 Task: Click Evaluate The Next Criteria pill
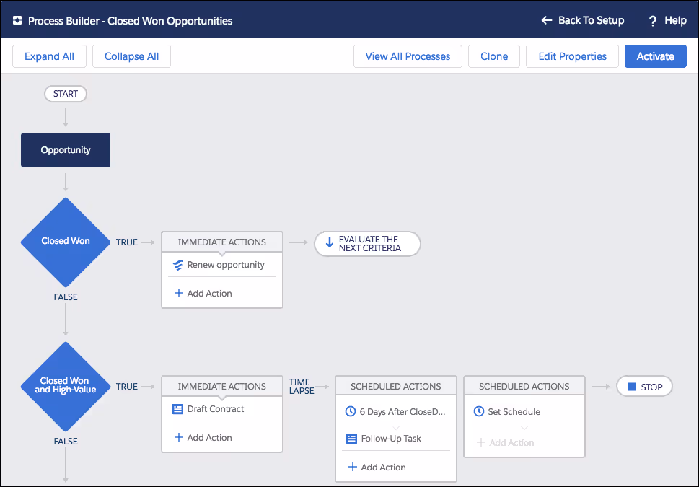tap(367, 244)
